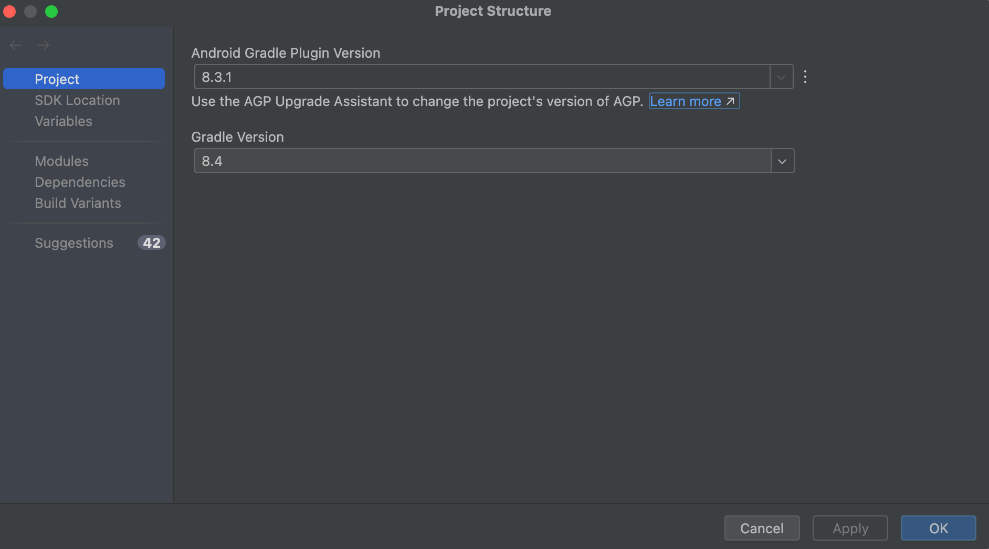
Task: Open the Build Variants section
Action: point(78,203)
